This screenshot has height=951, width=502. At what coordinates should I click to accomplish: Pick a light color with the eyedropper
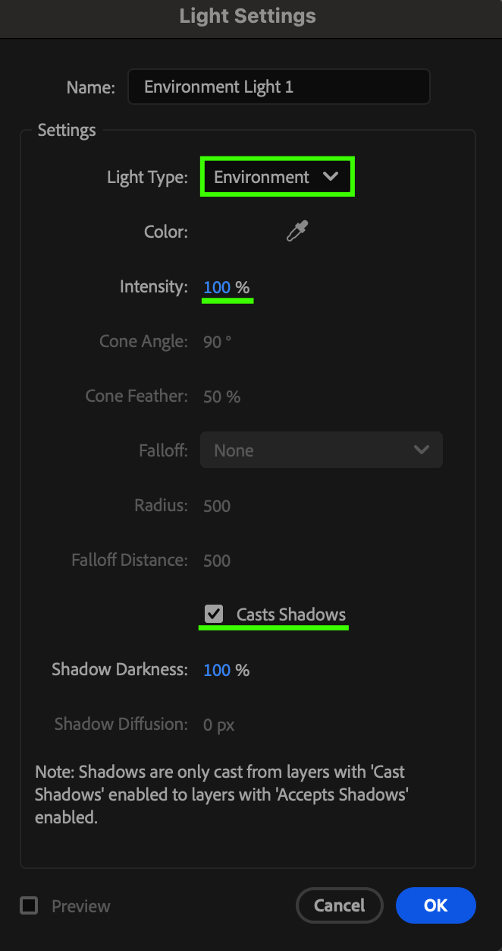(297, 232)
